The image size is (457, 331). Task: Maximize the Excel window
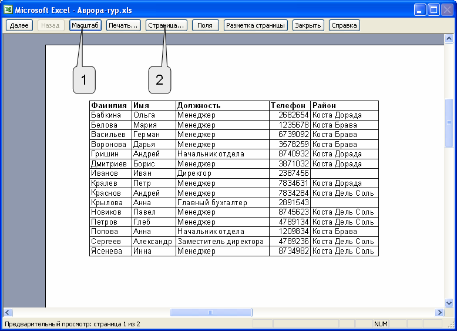(x=434, y=10)
